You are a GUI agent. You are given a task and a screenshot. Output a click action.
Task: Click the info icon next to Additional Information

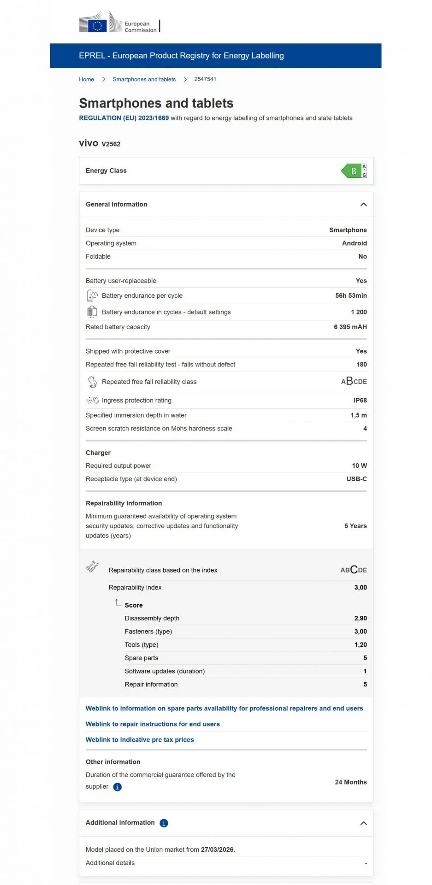(164, 823)
